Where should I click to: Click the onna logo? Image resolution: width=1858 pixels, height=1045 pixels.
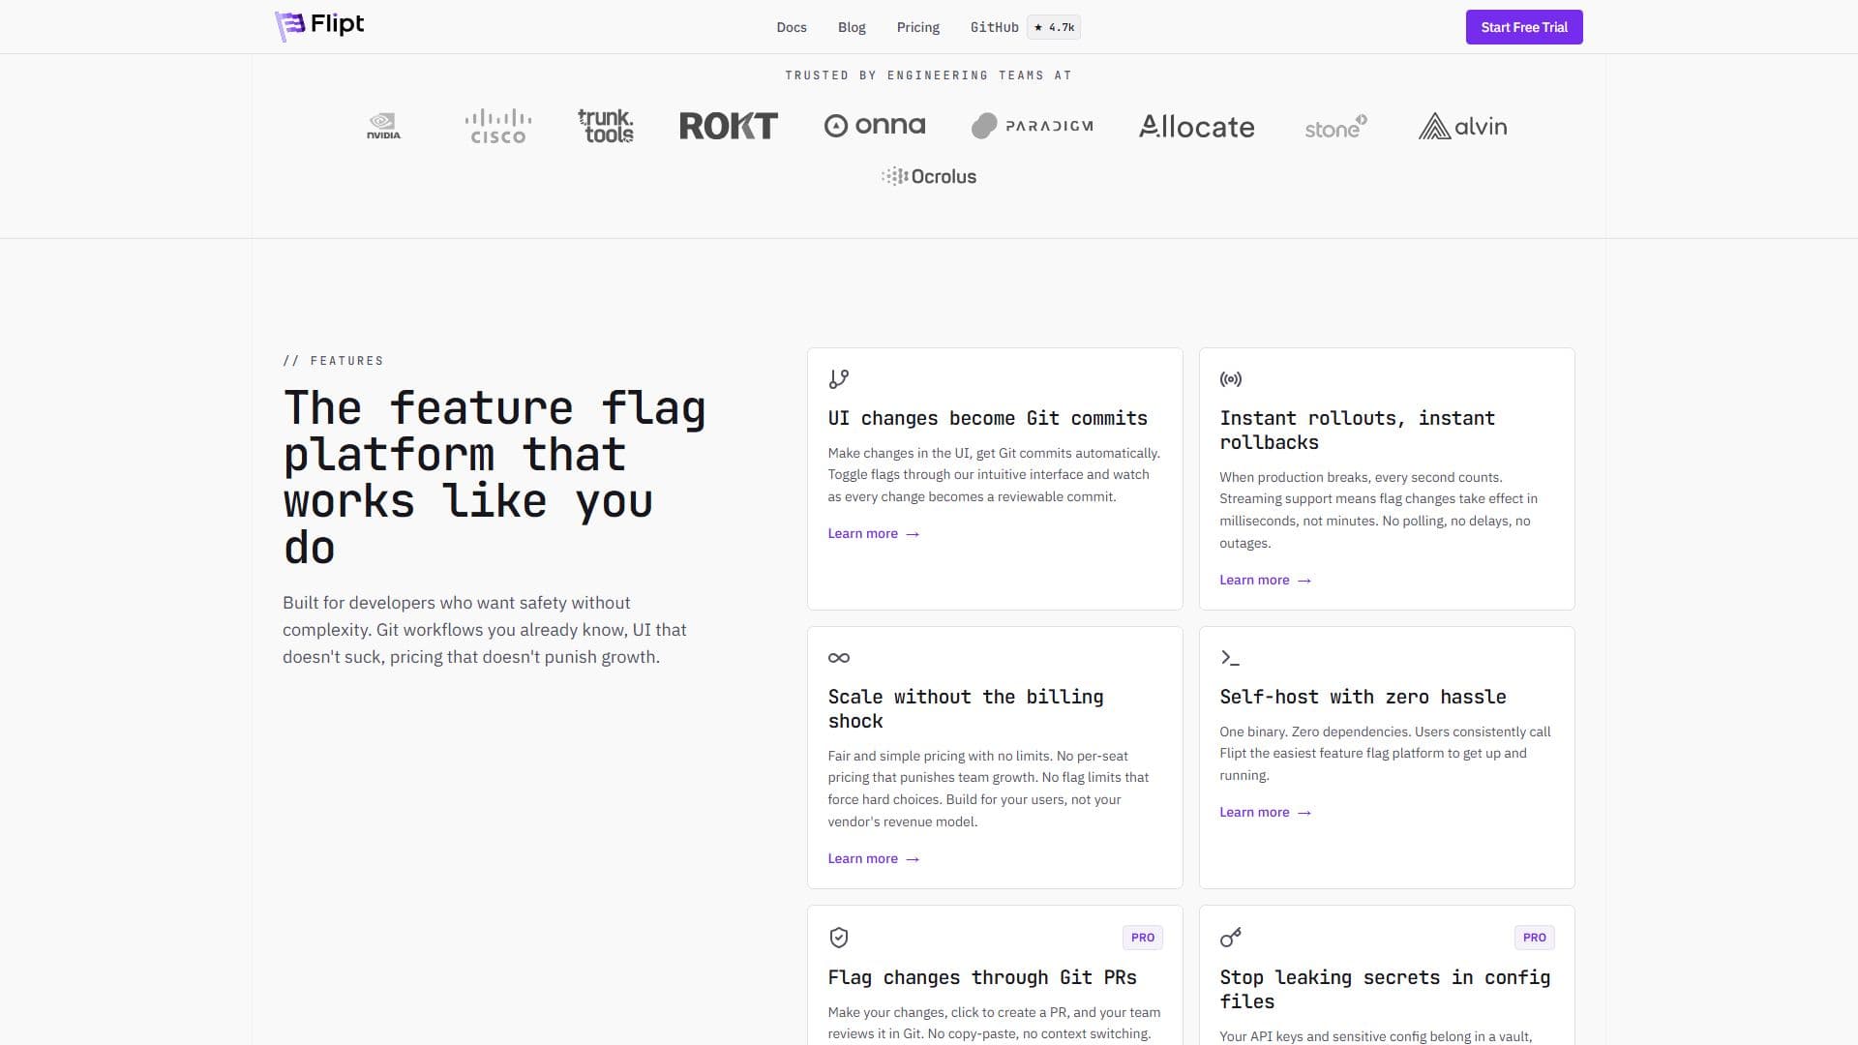pyautogui.click(x=875, y=126)
